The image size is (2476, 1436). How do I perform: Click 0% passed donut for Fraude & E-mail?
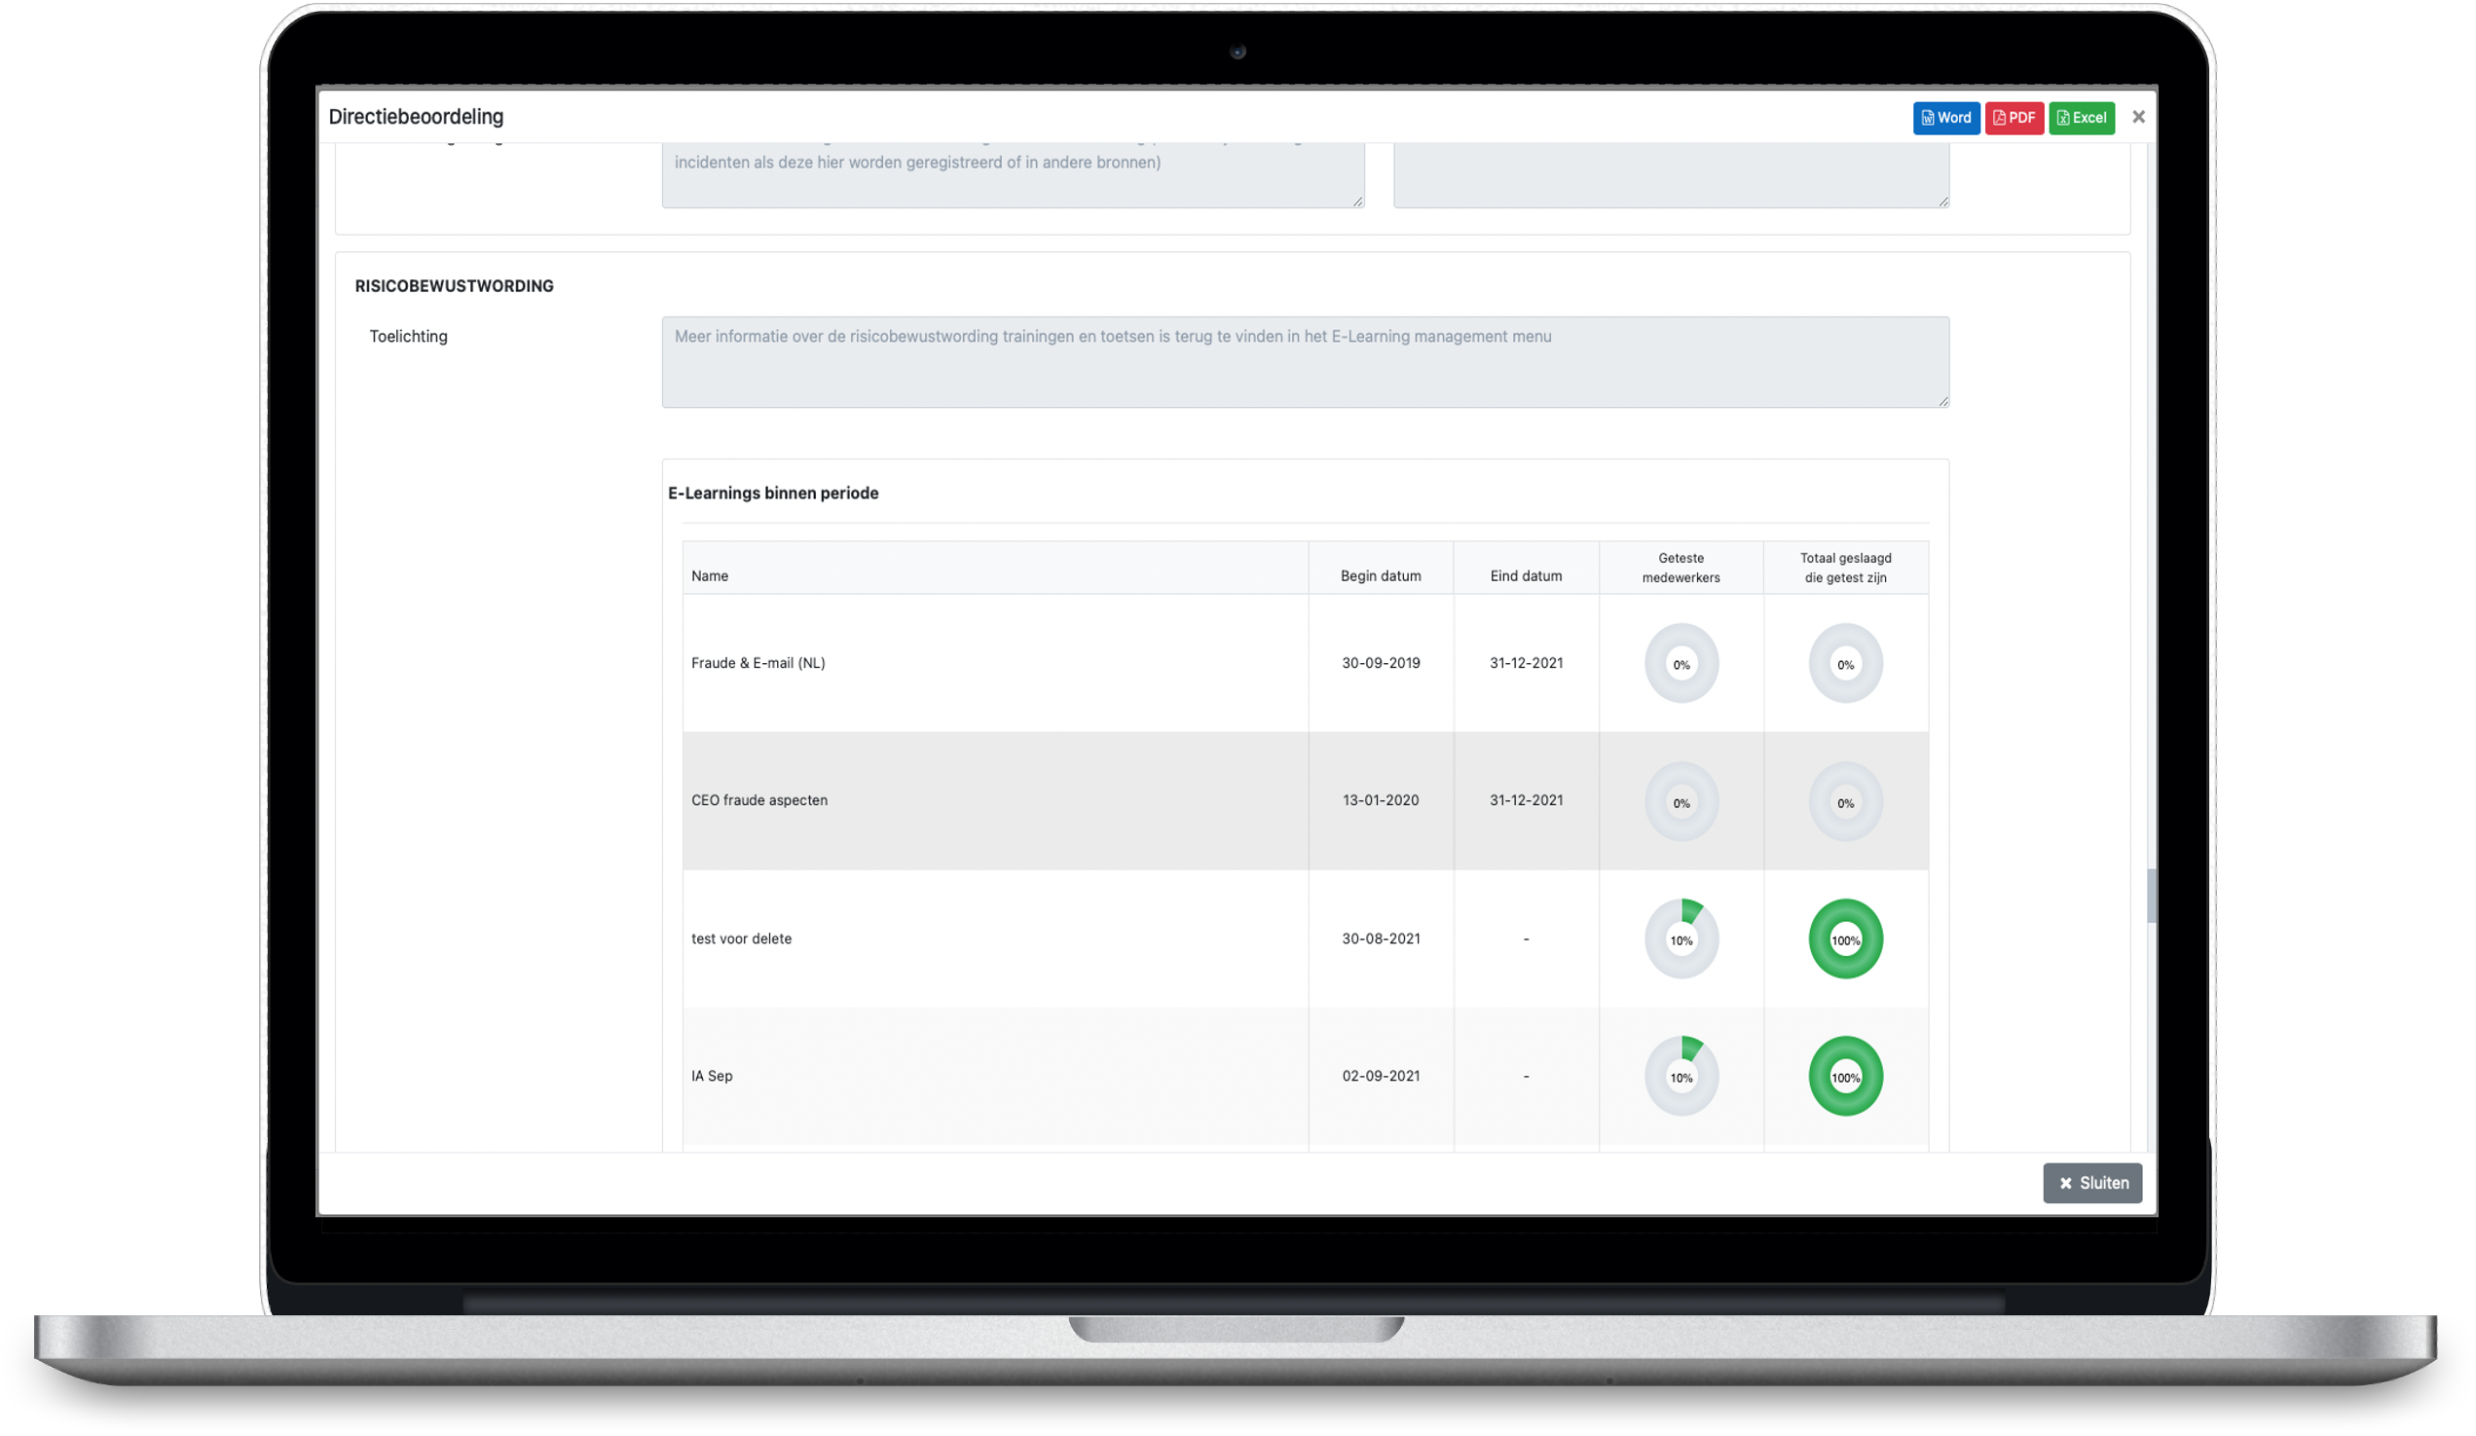1845,663
